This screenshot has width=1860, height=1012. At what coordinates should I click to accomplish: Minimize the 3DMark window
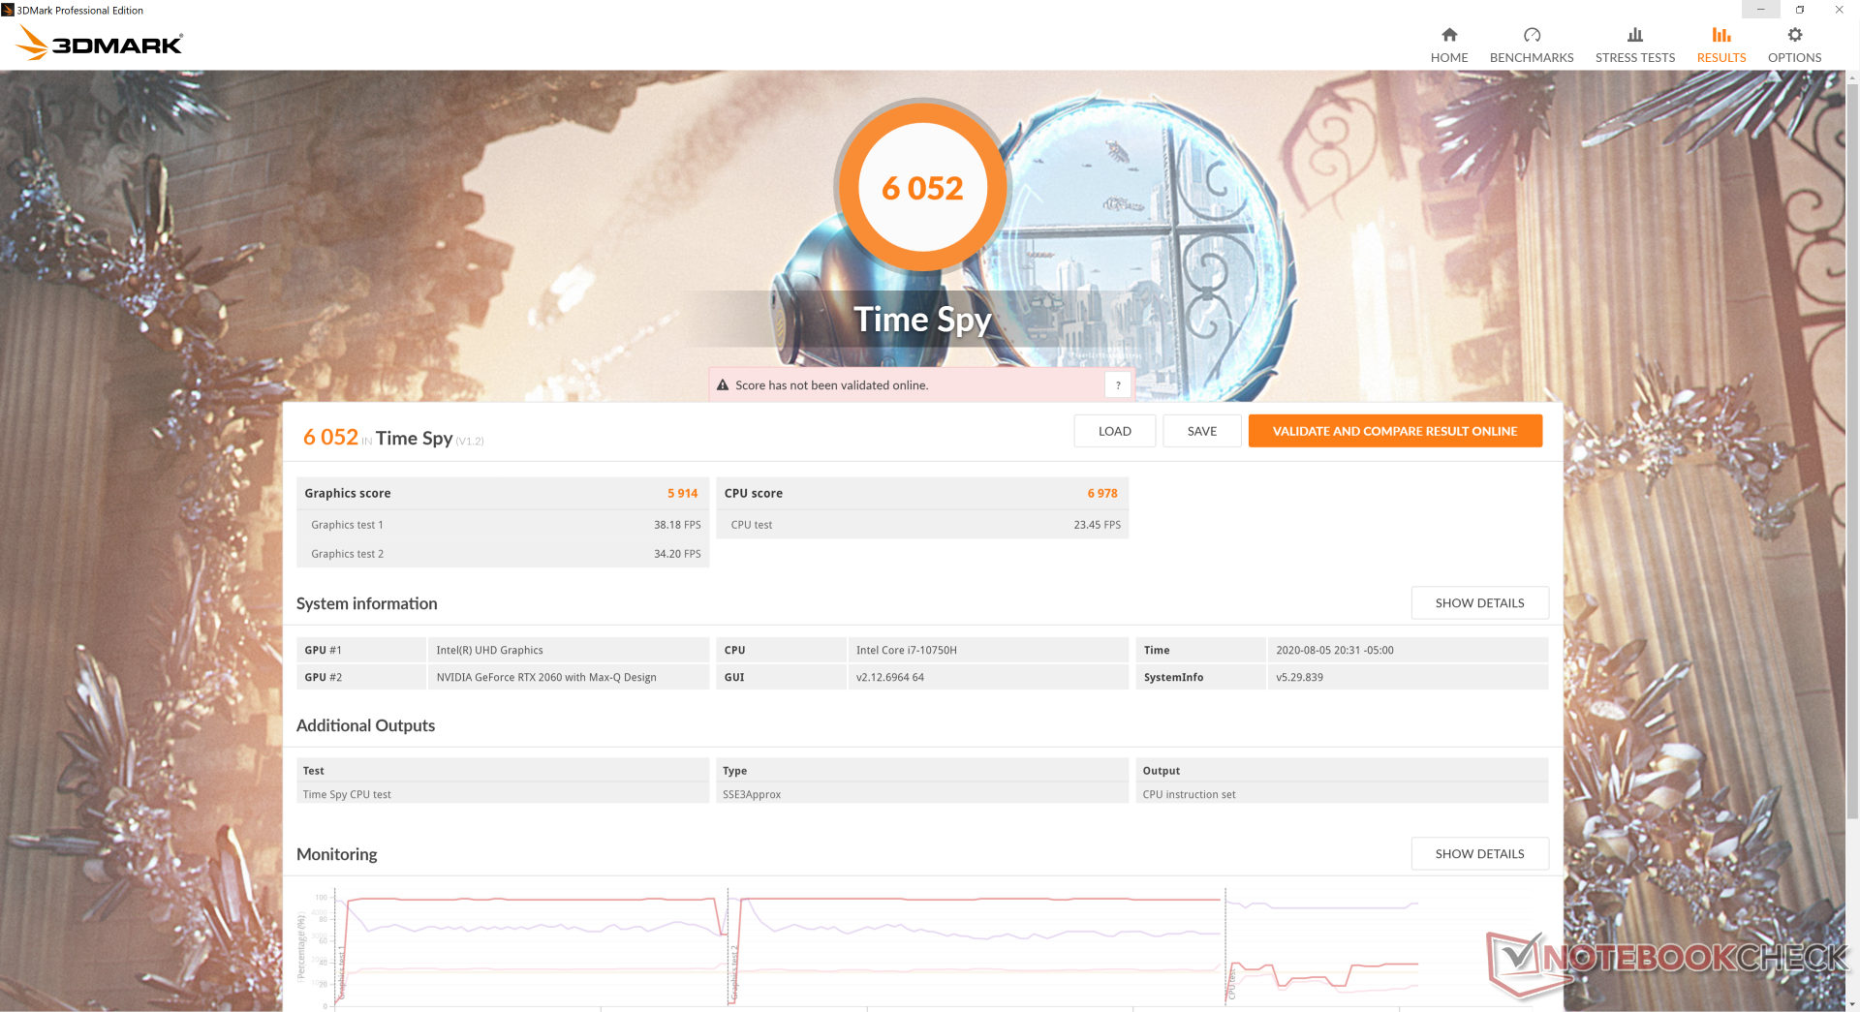(x=1761, y=10)
